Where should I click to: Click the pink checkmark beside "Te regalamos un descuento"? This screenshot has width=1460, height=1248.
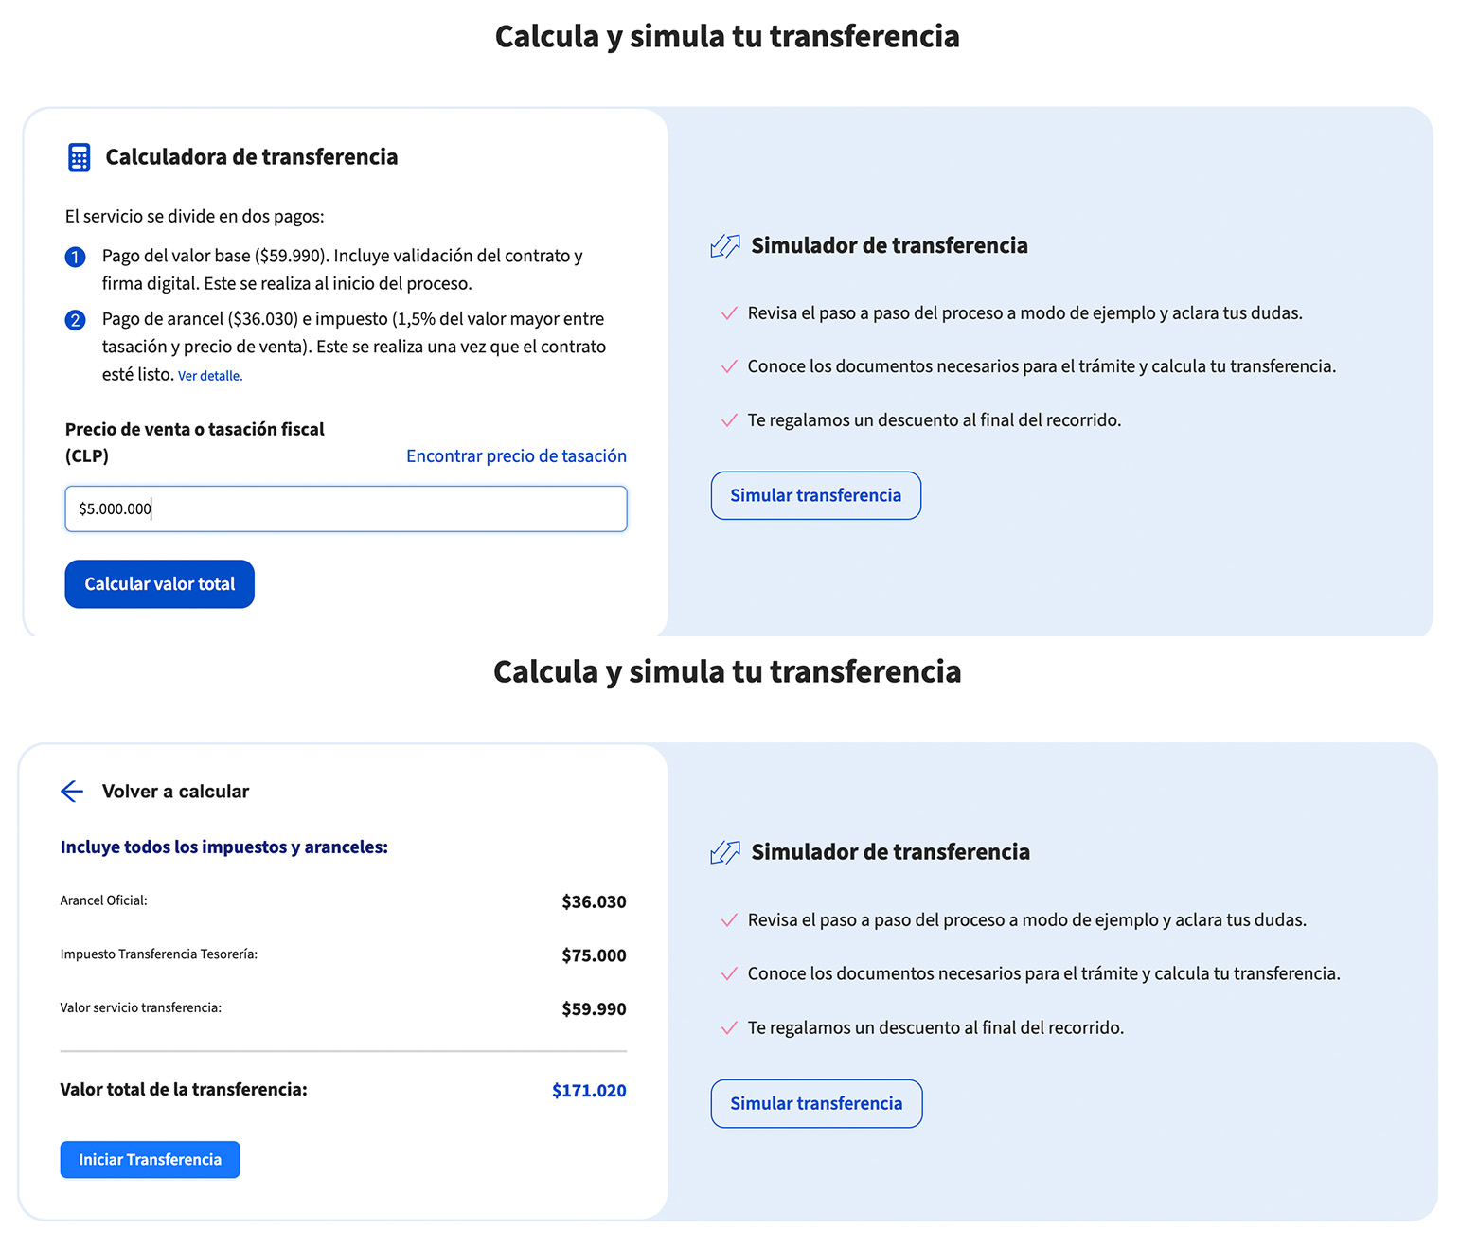[x=729, y=419]
